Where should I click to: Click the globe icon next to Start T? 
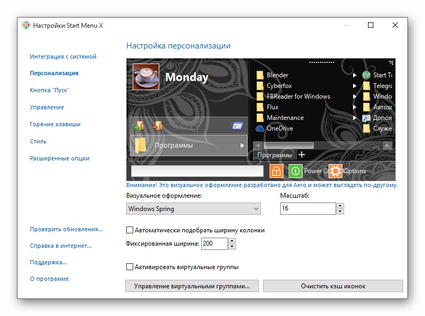point(366,75)
